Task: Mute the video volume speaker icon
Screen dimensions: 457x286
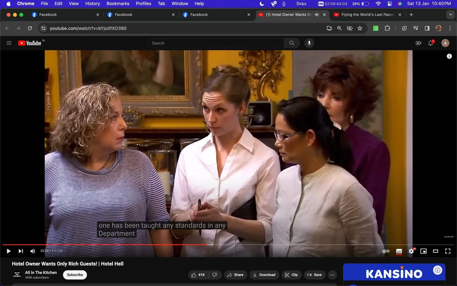Action: (33, 251)
